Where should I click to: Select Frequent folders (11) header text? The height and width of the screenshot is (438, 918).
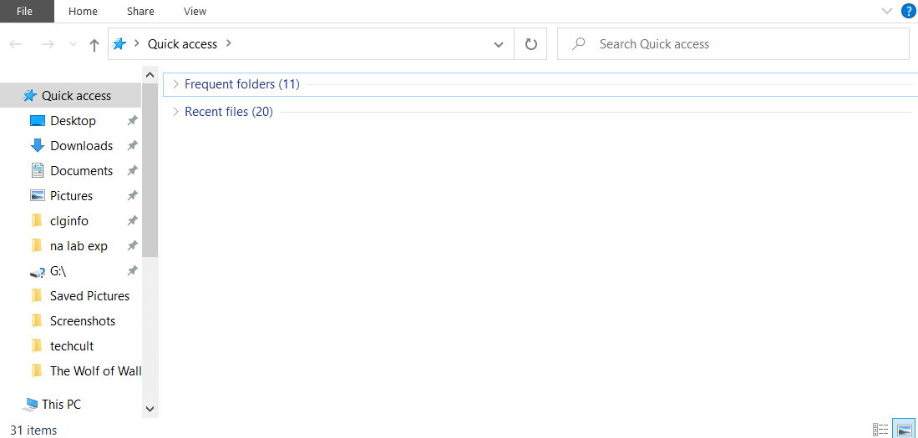pyautogui.click(x=241, y=84)
